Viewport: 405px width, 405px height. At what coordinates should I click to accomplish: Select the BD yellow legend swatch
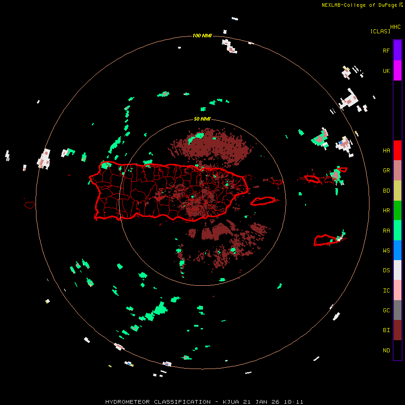click(x=397, y=191)
